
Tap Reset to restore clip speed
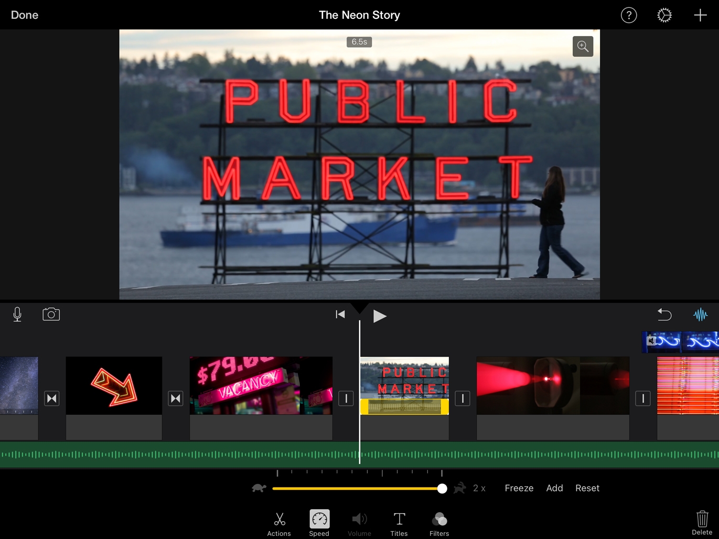click(x=587, y=488)
